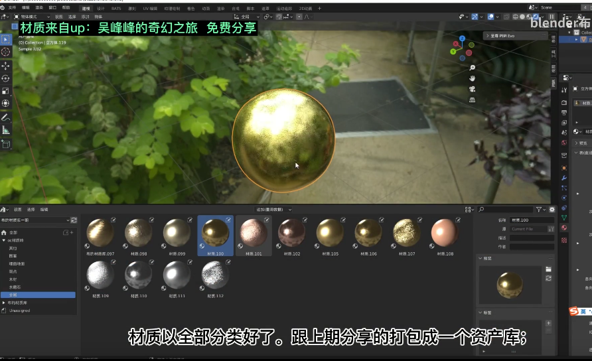Toggle the viewport gizmo display

475,17
